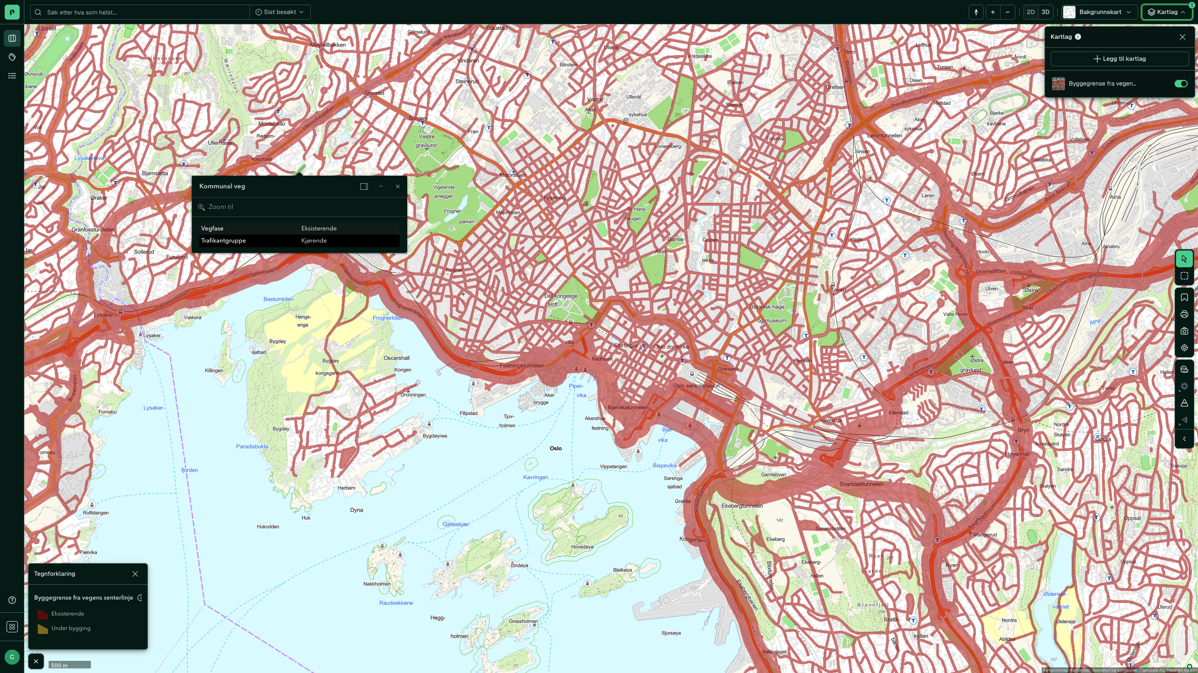Open the tags sidebar icon

tap(12, 57)
